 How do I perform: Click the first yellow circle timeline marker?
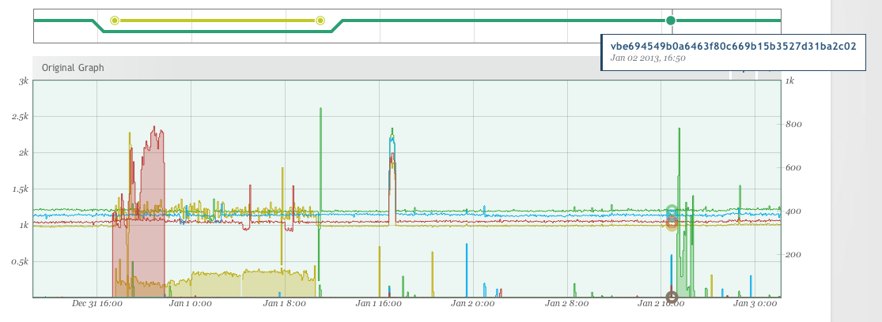pos(115,21)
